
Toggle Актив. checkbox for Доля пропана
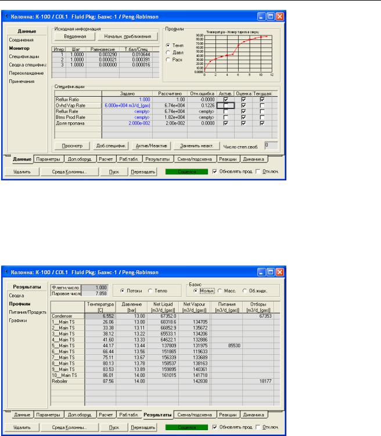point(225,123)
